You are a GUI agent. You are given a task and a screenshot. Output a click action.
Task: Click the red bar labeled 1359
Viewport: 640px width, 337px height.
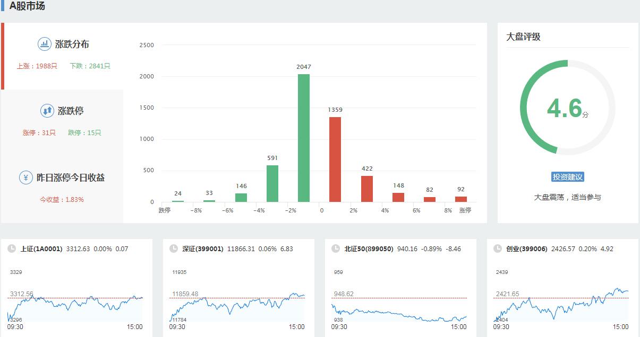[335, 159]
